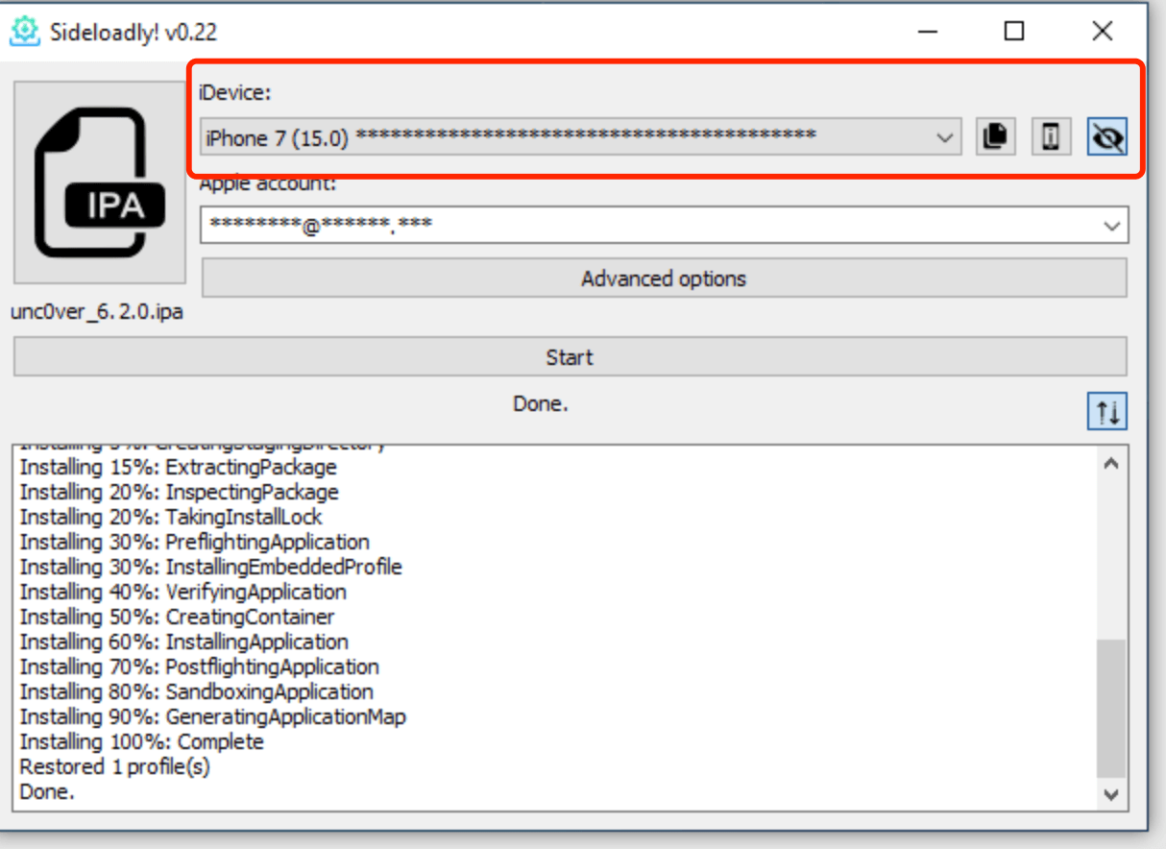Click the final 'Done.' log line

[x=47, y=792]
